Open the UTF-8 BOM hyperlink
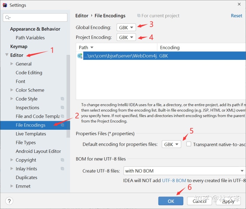 click(174, 180)
